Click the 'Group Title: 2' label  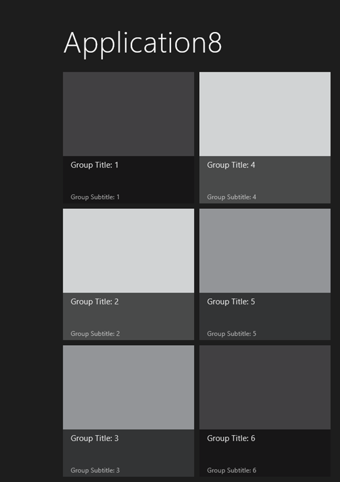pyautogui.click(x=95, y=301)
